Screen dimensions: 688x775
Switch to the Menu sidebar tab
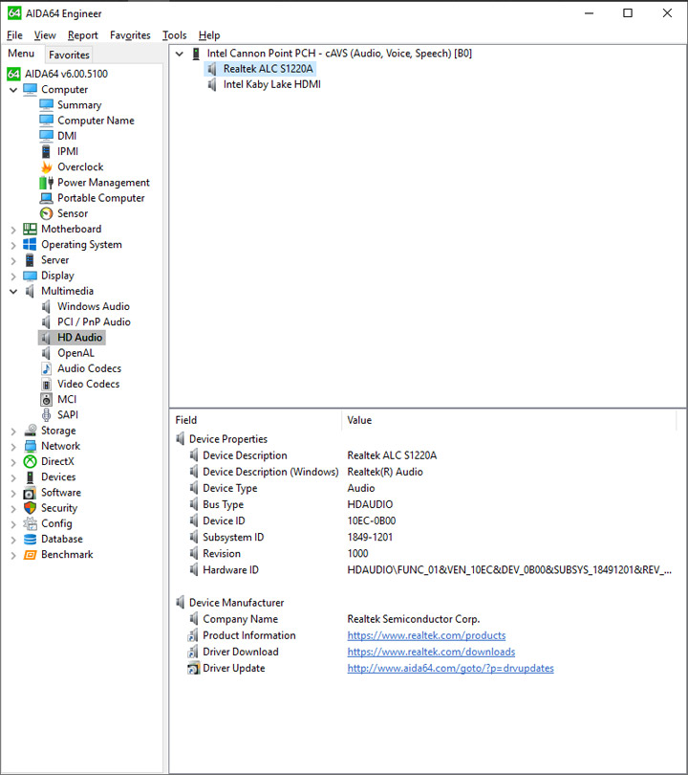(x=21, y=54)
